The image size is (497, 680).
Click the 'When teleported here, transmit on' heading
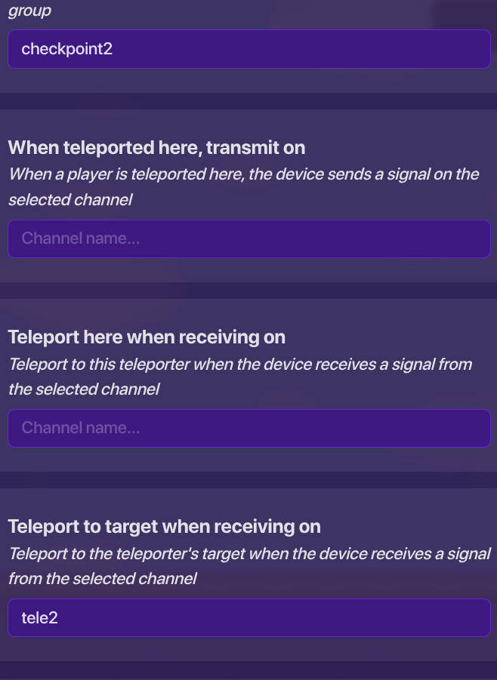(x=156, y=148)
